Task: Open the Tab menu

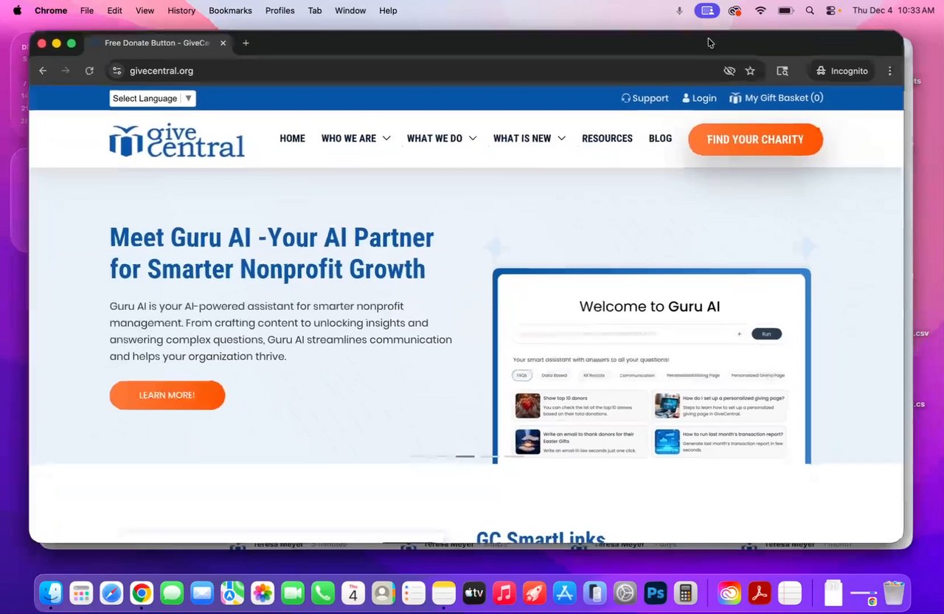Action: pyautogui.click(x=315, y=10)
